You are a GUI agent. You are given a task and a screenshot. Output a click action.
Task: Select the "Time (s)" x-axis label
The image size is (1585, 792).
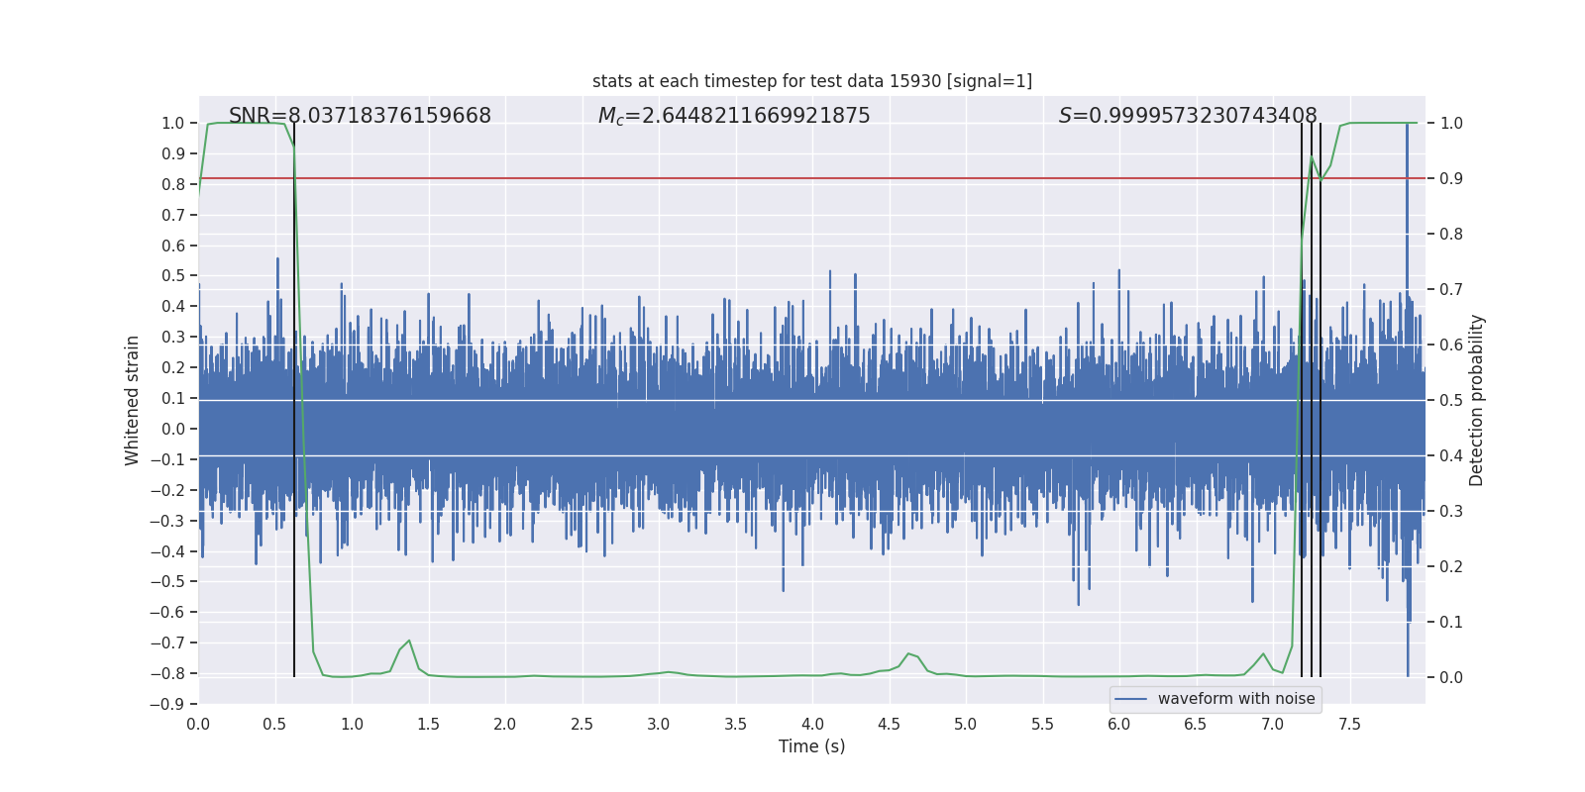[x=811, y=746]
